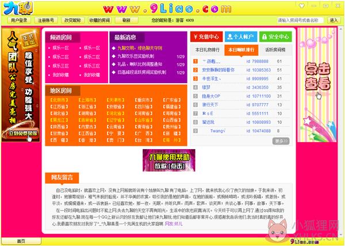The image size is (345, 246).
Task: Open the 九聊欢乐豆奖励机制 news item
Action: pos(136,56)
